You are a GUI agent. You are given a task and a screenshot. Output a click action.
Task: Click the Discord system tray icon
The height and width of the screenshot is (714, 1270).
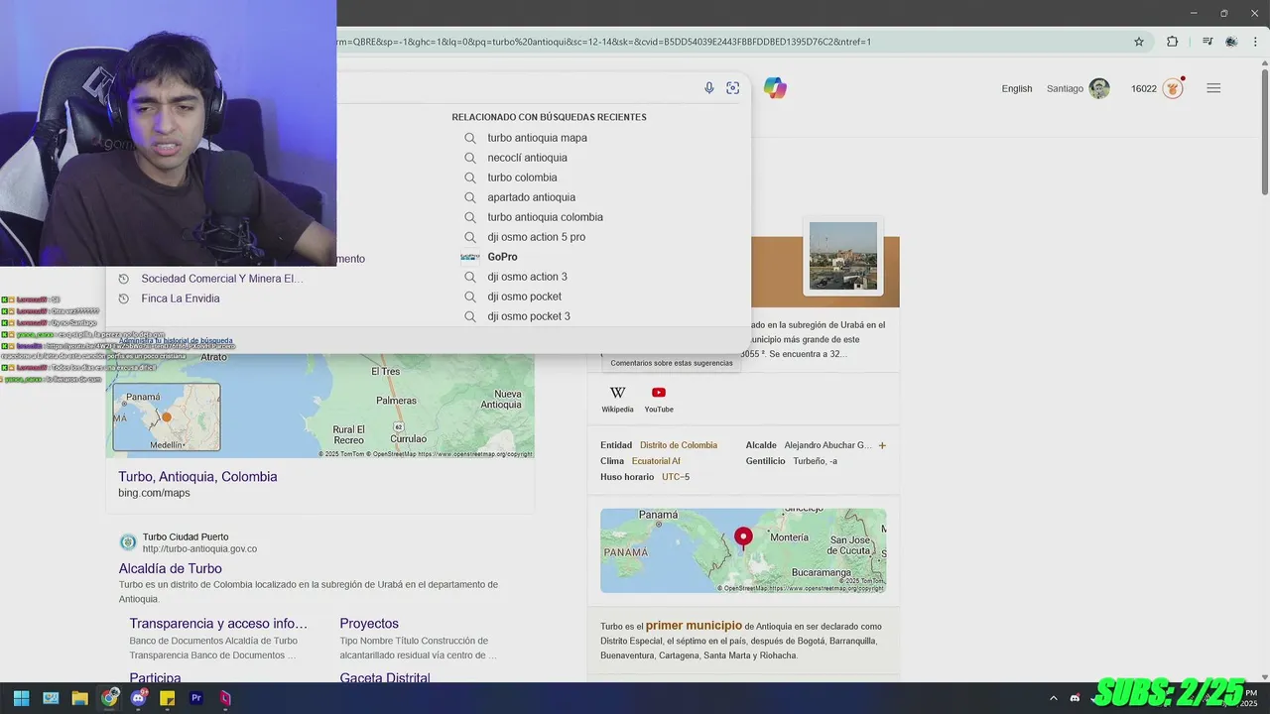coord(1075,698)
